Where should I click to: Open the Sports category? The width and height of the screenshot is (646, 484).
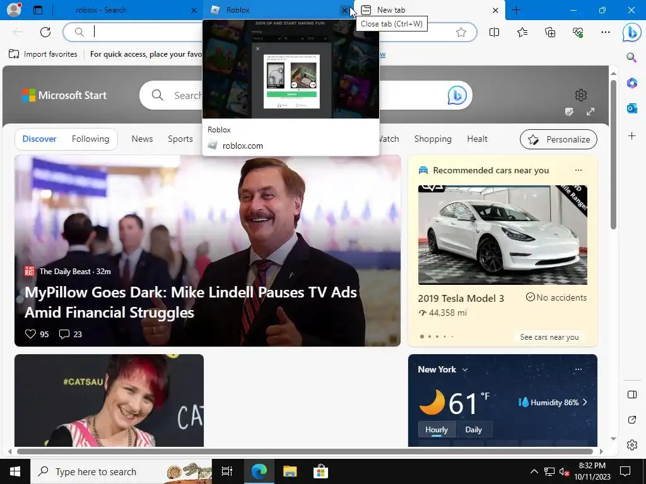[x=180, y=139]
